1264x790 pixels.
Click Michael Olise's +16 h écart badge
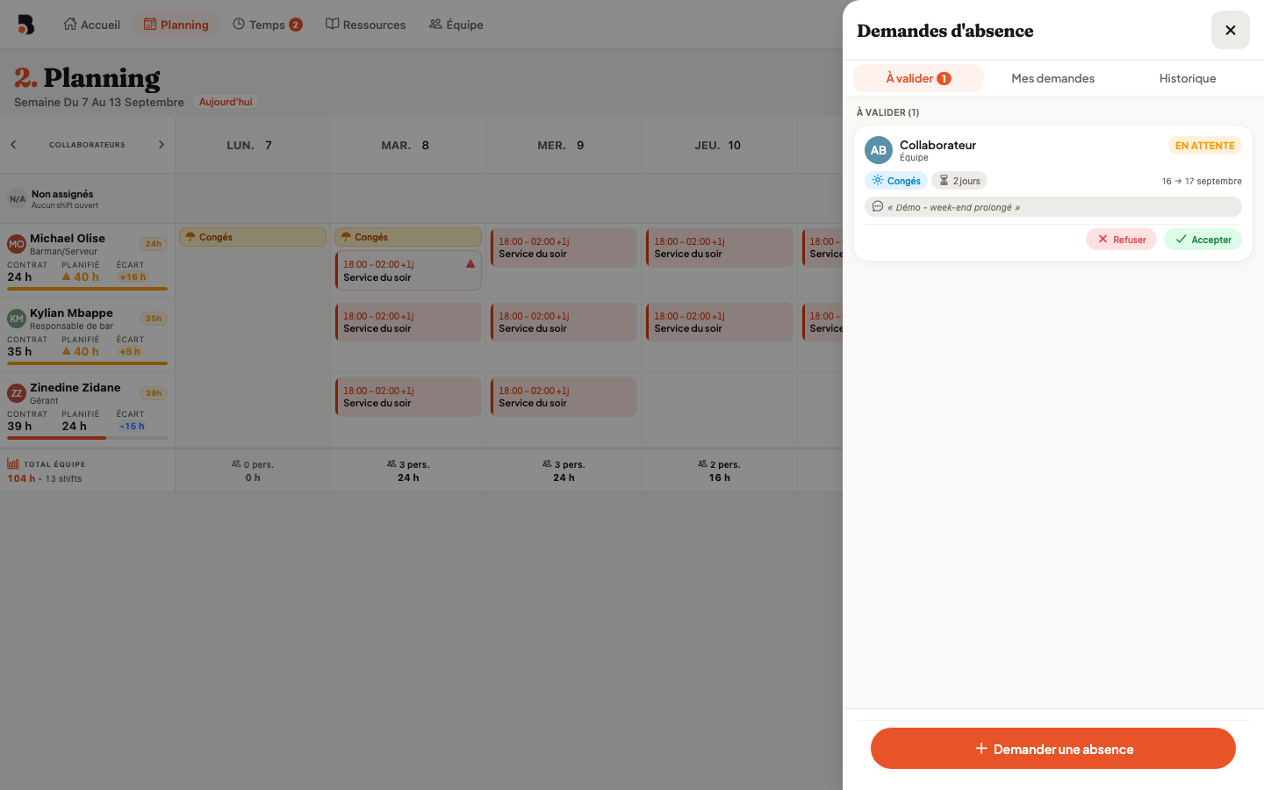[133, 277]
